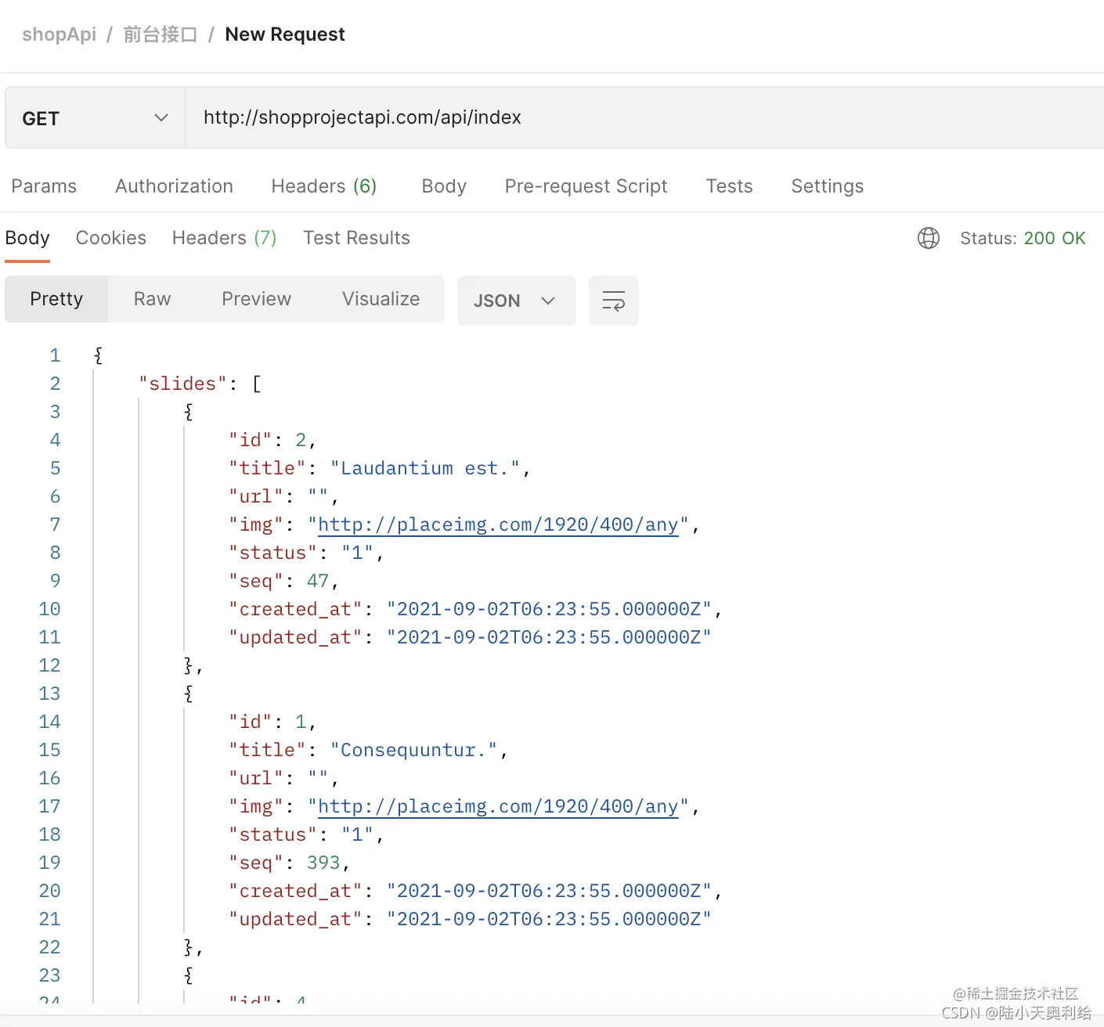This screenshot has height=1027, width=1104.
Task: Open the placeimg link on line 7
Action: [498, 524]
